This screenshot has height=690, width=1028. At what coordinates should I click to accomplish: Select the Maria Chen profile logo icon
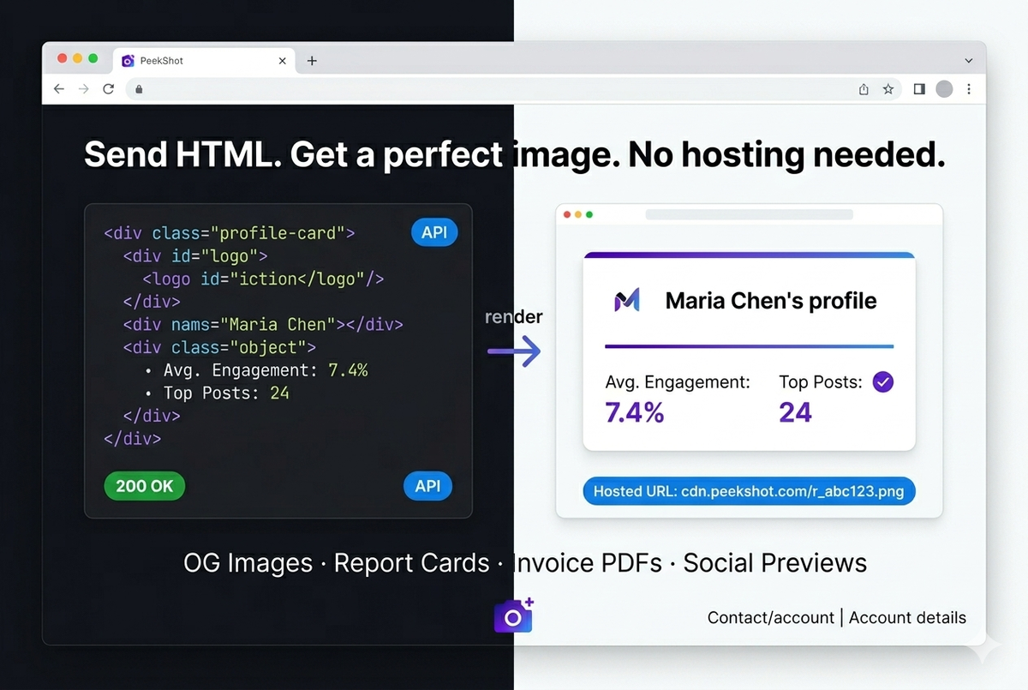[626, 300]
